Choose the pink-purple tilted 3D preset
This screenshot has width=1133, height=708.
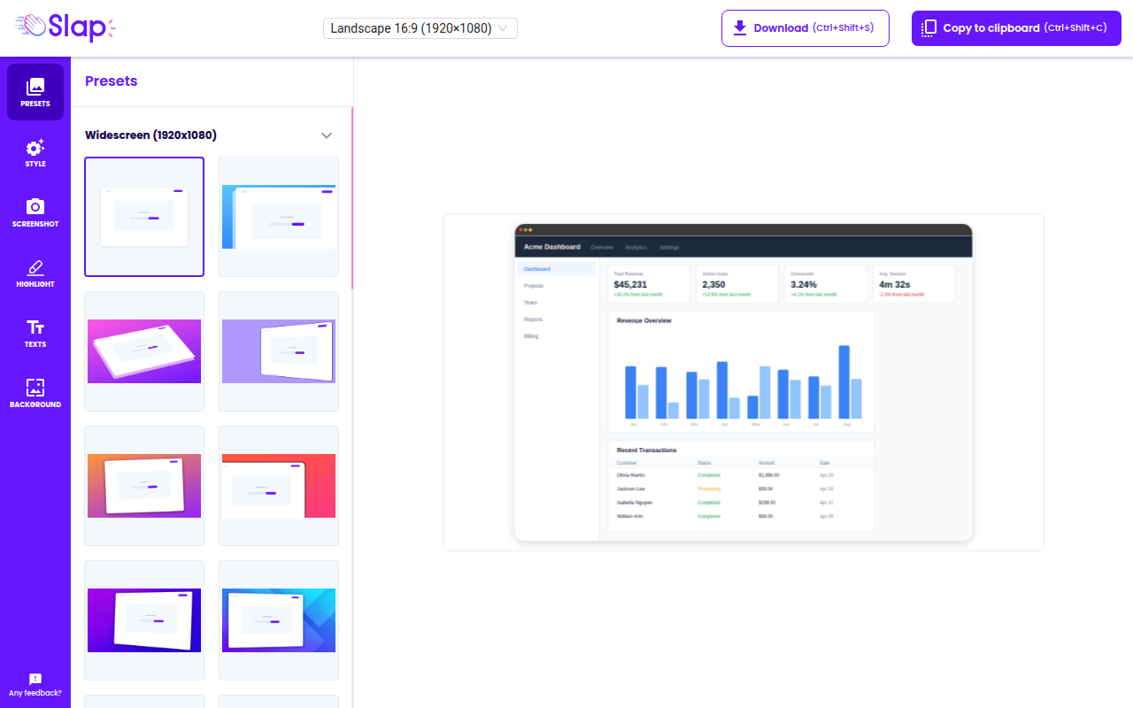(144, 351)
